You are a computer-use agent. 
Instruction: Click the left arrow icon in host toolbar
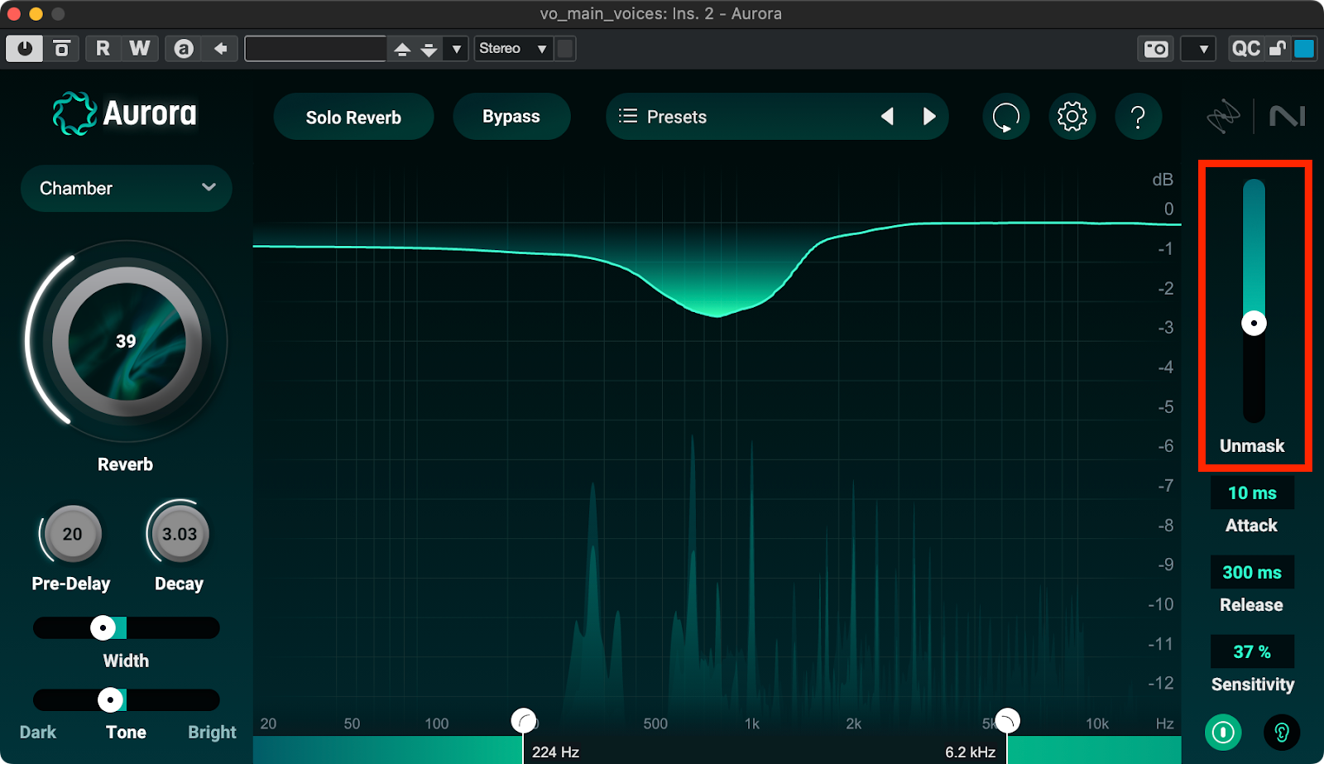(221, 49)
